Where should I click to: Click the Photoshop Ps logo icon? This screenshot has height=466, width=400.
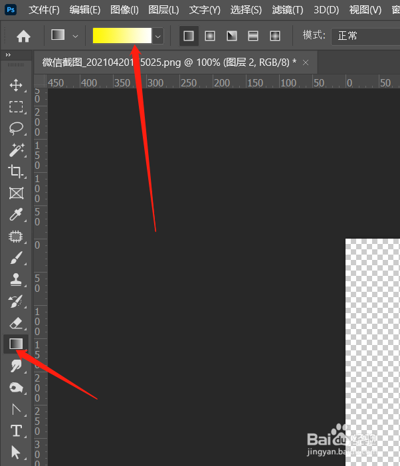pyautogui.click(x=11, y=10)
